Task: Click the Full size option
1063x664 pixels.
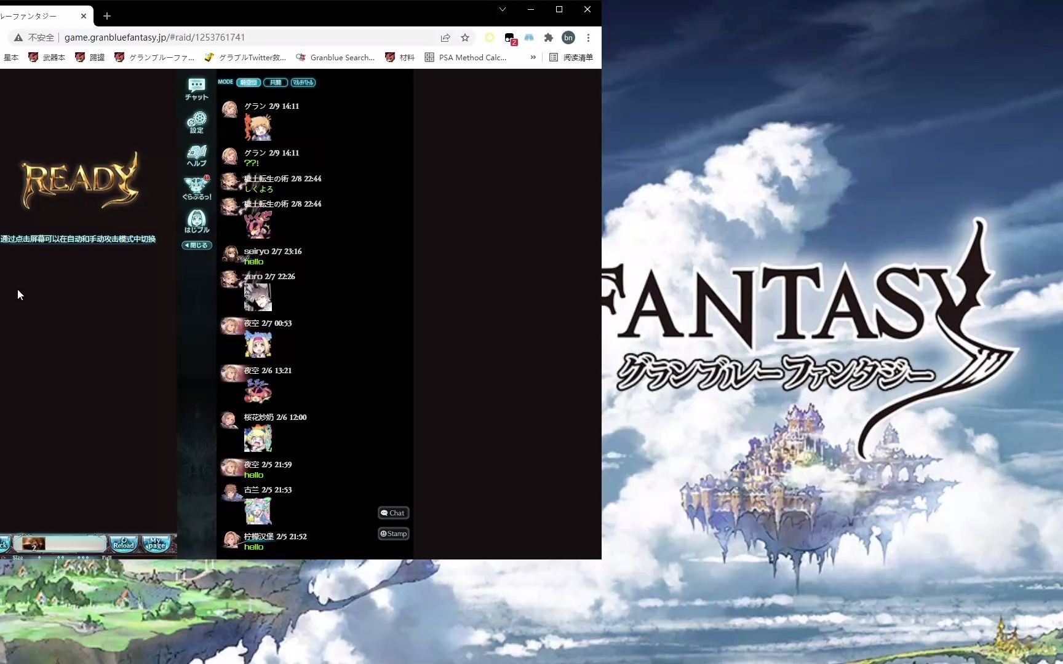Action: (x=107, y=557)
